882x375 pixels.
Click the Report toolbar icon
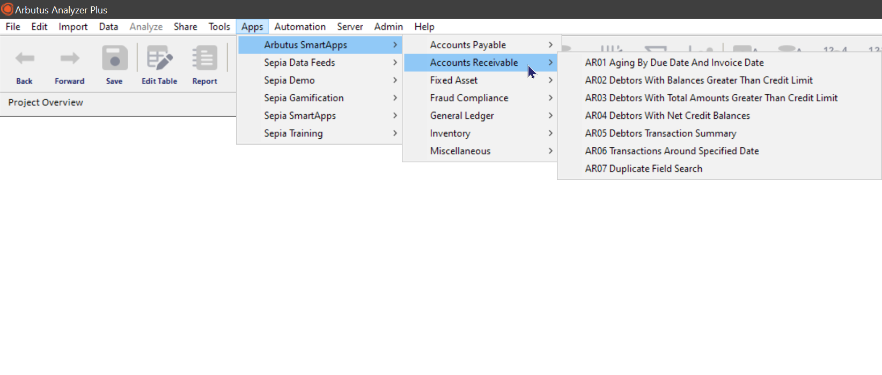(x=204, y=58)
